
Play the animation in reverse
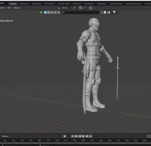[x=80, y=136]
